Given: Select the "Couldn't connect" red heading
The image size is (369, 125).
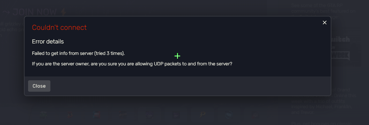Looking at the screenshot, I should [x=59, y=27].
